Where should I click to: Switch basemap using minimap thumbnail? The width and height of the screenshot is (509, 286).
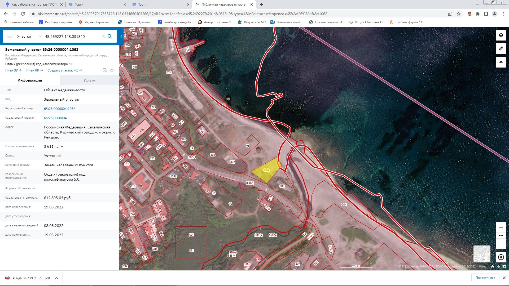click(x=482, y=254)
